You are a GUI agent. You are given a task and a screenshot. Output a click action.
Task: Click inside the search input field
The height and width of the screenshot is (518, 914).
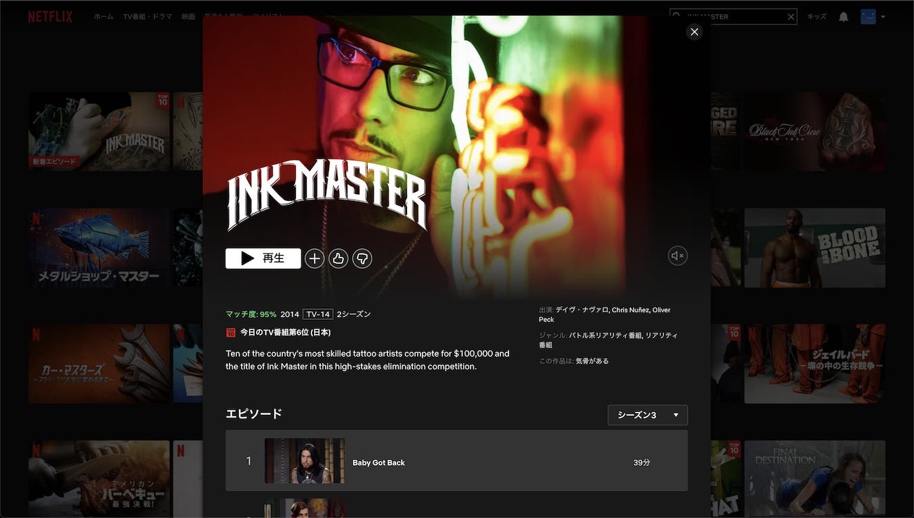point(731,16)
